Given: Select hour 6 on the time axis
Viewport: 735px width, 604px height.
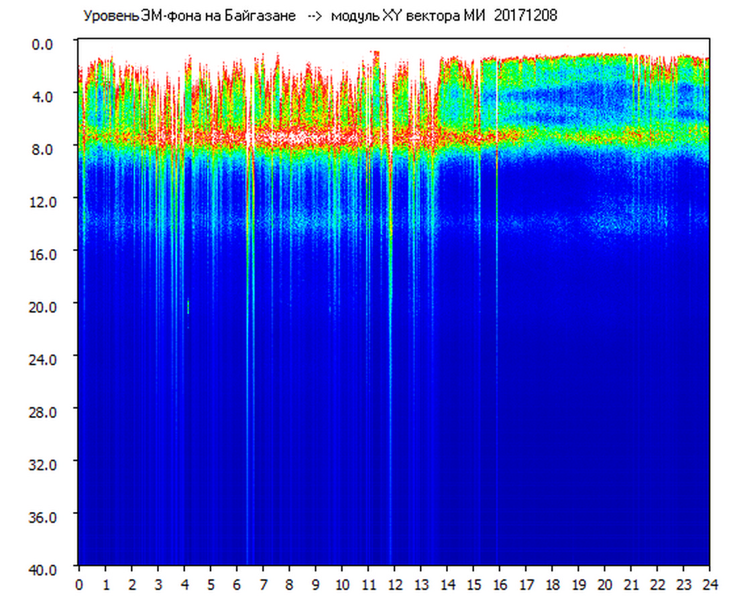Looking at the screenshot, I should 237,585.
